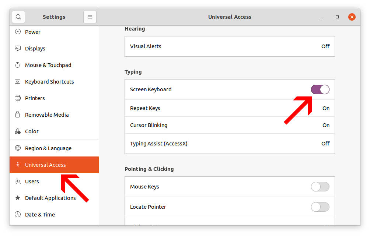
Task: Switch to the Users settings page
Action: tap(32, 181)
